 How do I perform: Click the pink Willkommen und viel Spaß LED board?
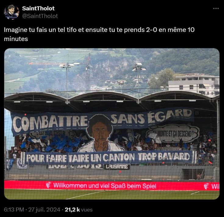click(112, 185)
